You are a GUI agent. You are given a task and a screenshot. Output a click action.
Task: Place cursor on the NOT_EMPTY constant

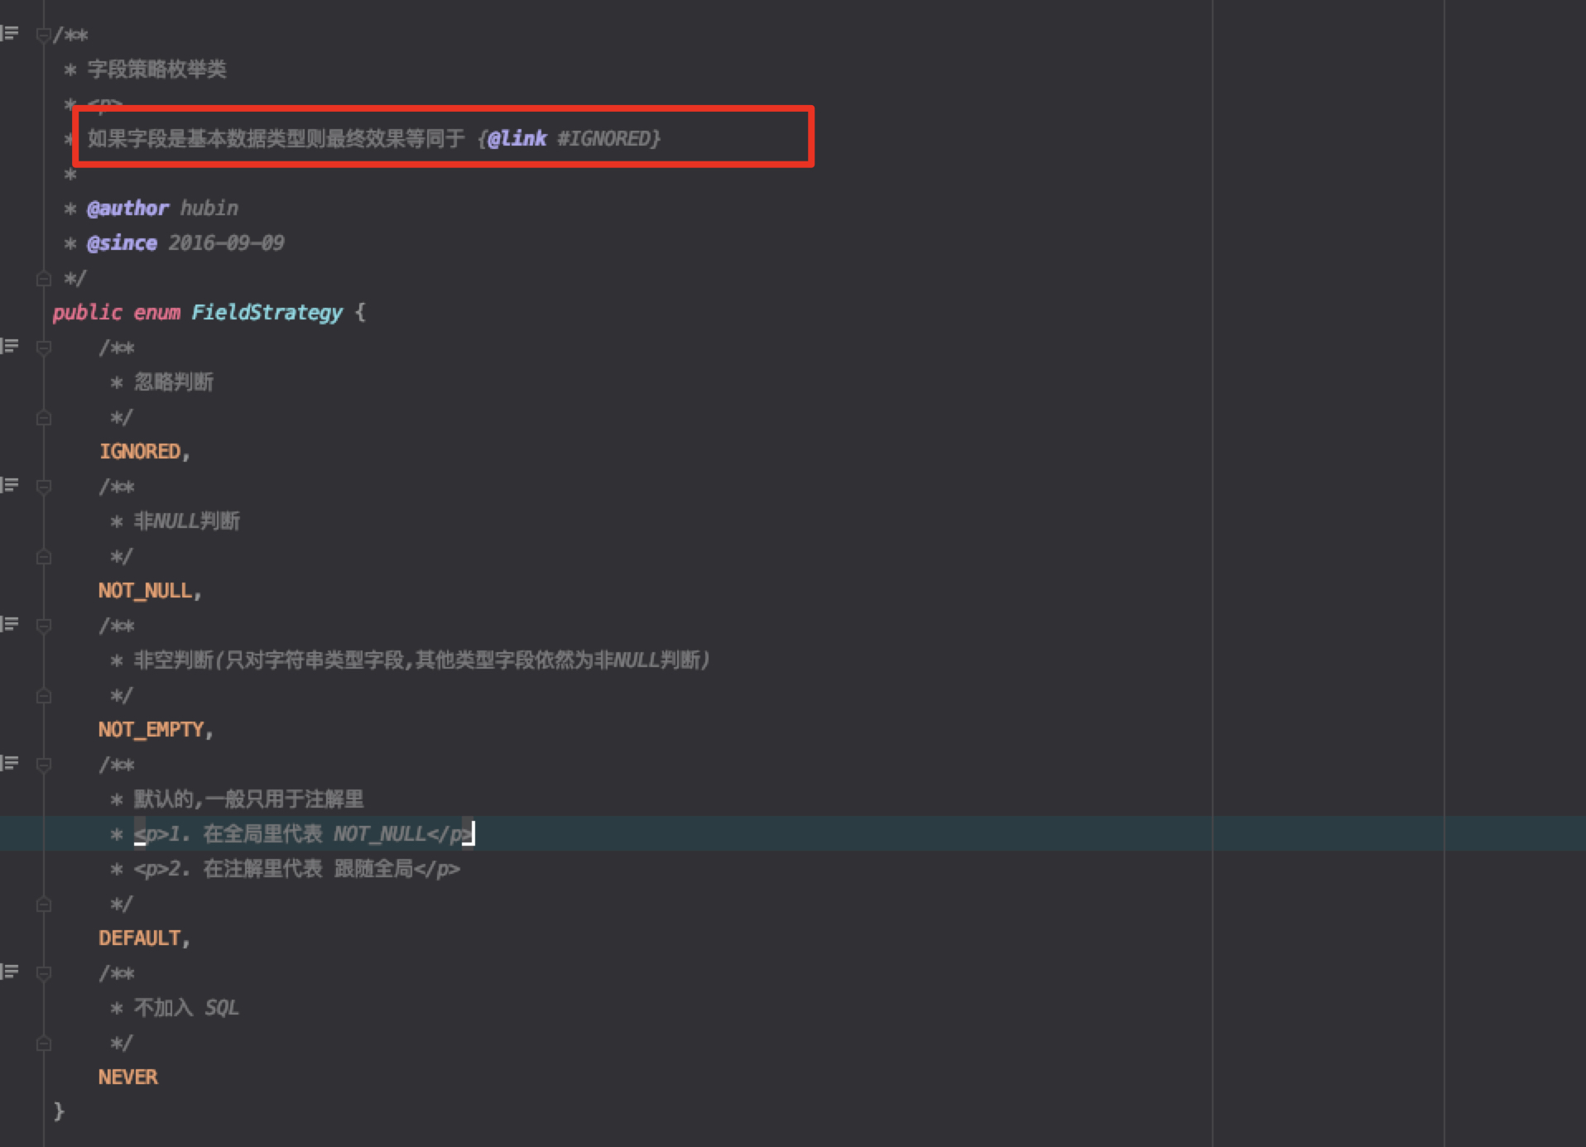pos(151,729)
